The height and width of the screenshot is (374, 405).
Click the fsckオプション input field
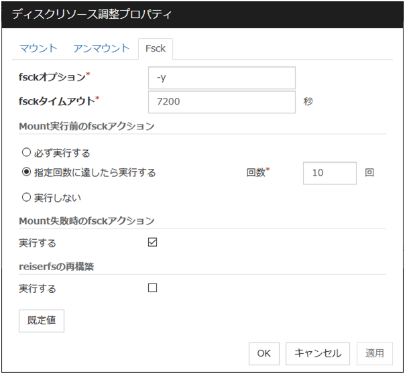(221, 78)
